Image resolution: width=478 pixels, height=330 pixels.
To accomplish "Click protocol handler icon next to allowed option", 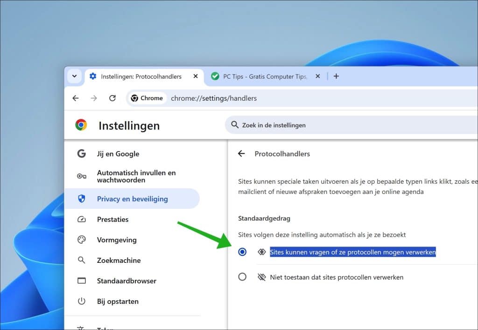I will pyautogui.click(x=261, y=252).
